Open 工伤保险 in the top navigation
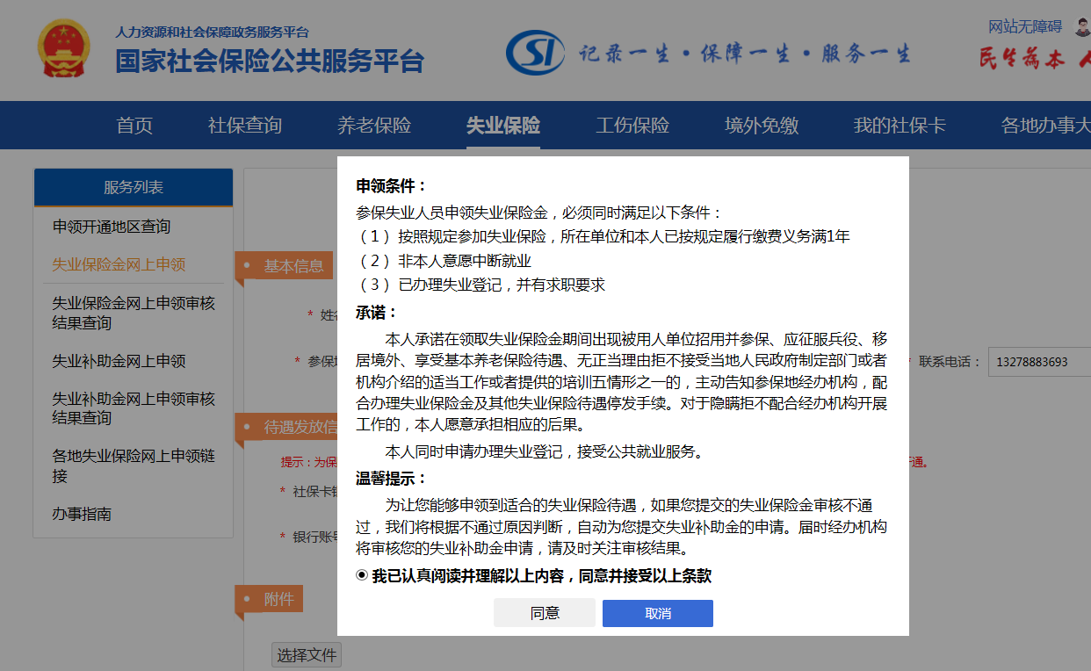1091x671 pixels. point(632,126)
